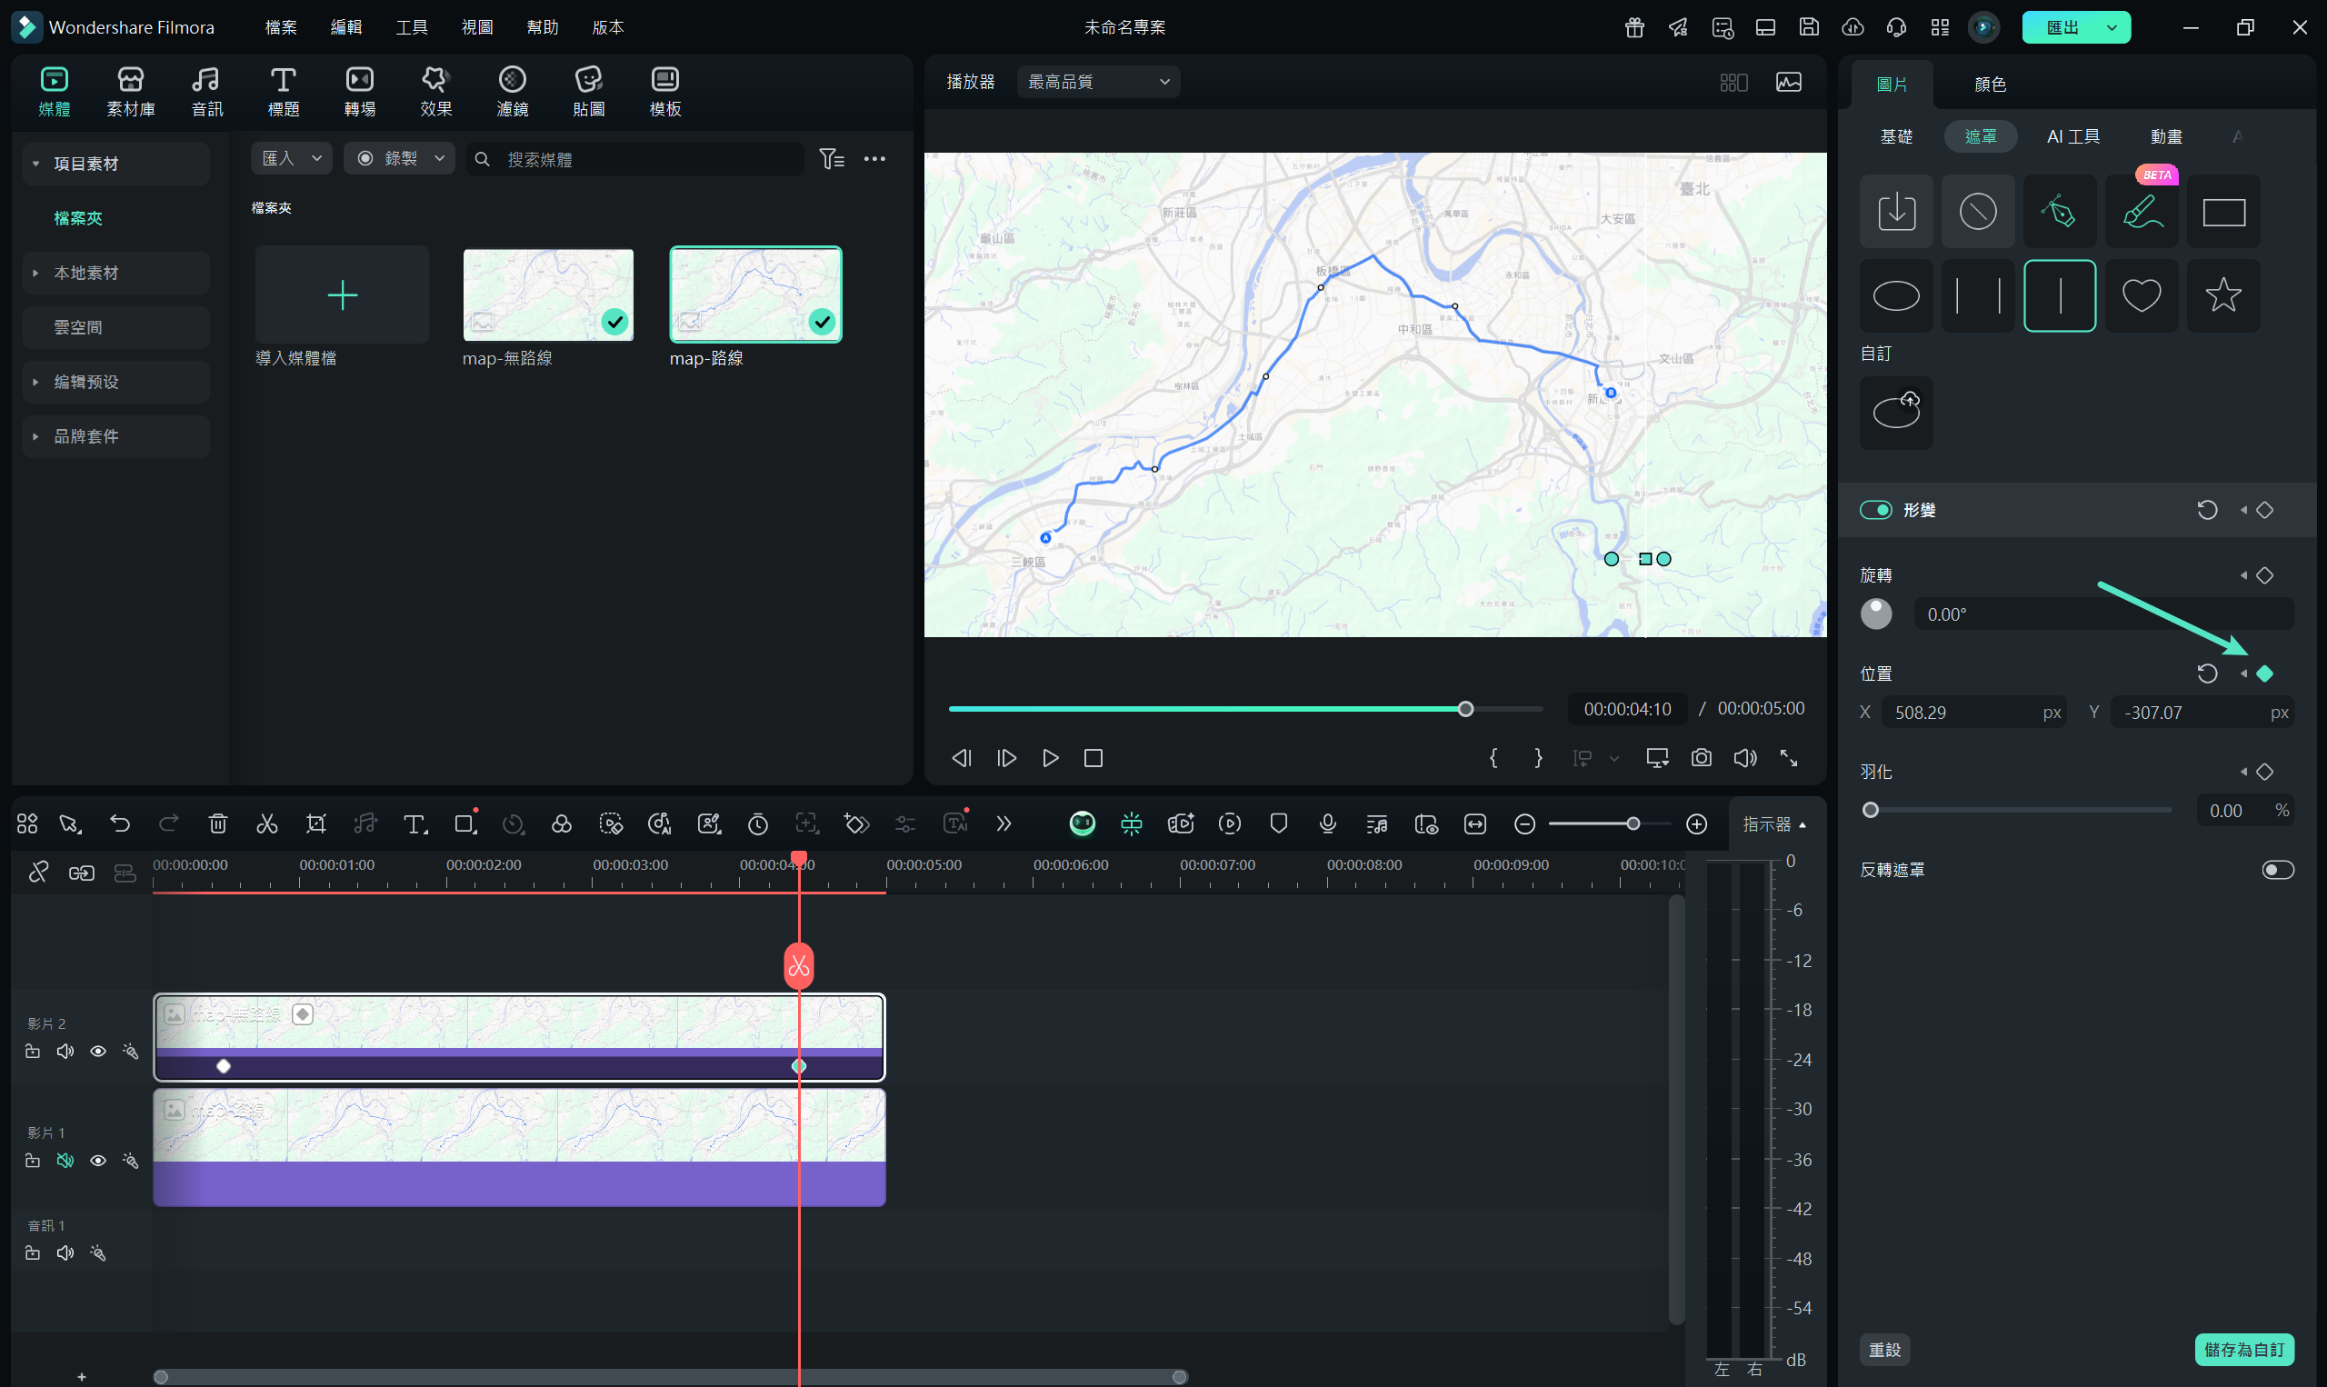Click the crop tool in timeline toolbar

point(316,823)
